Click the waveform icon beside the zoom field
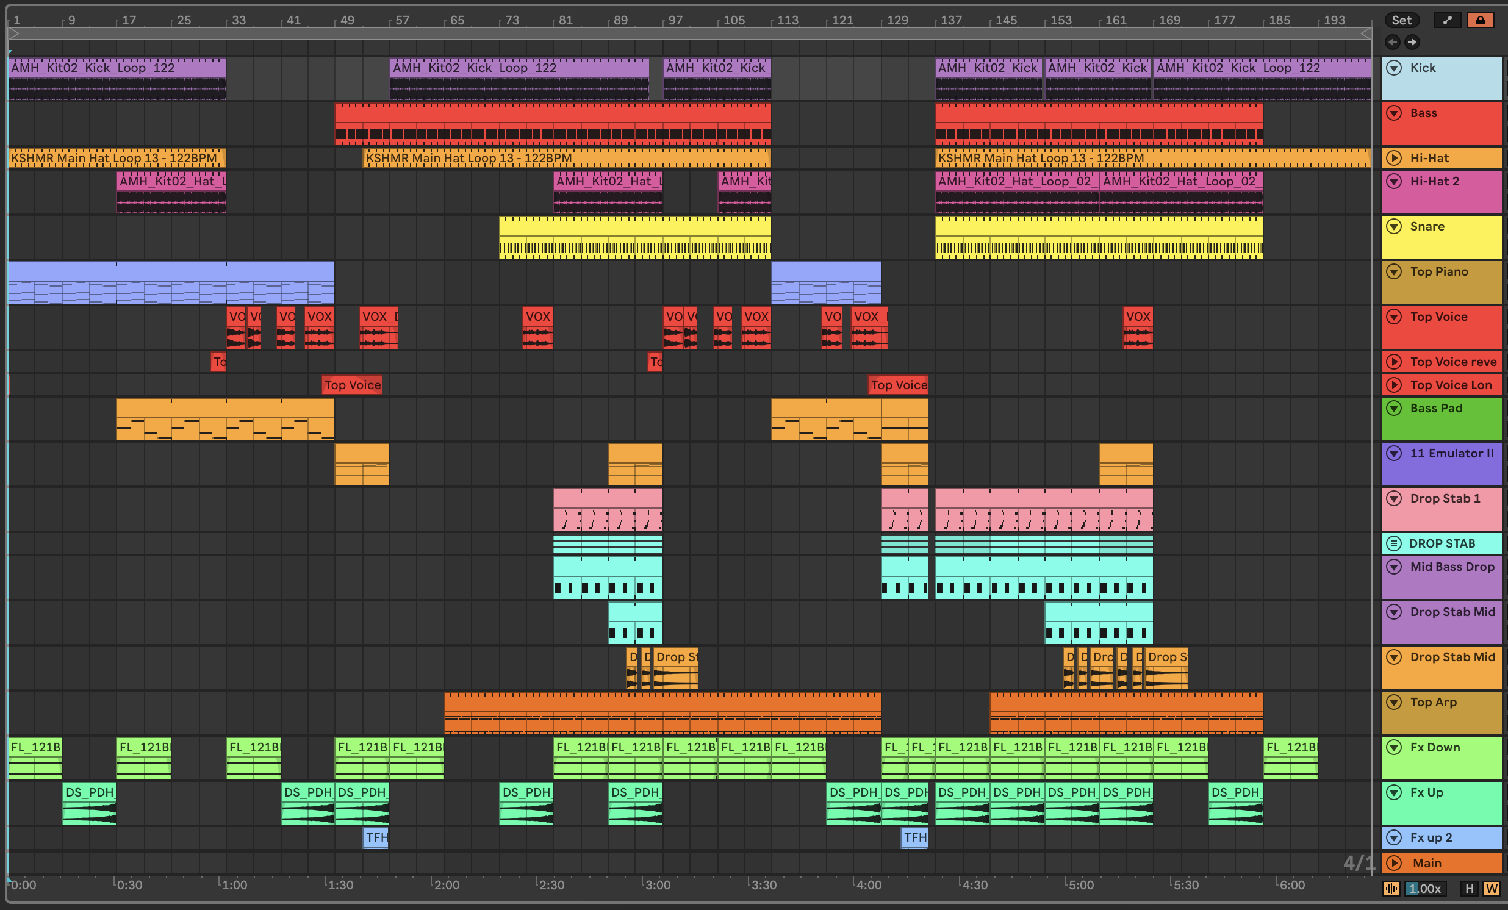Image resolution: width=1508 pixels, height=910 pixels. [x=1391, y=889]
